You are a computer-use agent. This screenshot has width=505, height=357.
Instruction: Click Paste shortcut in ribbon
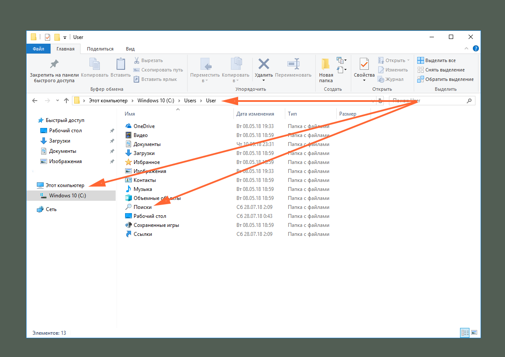(x=155, y=79)
